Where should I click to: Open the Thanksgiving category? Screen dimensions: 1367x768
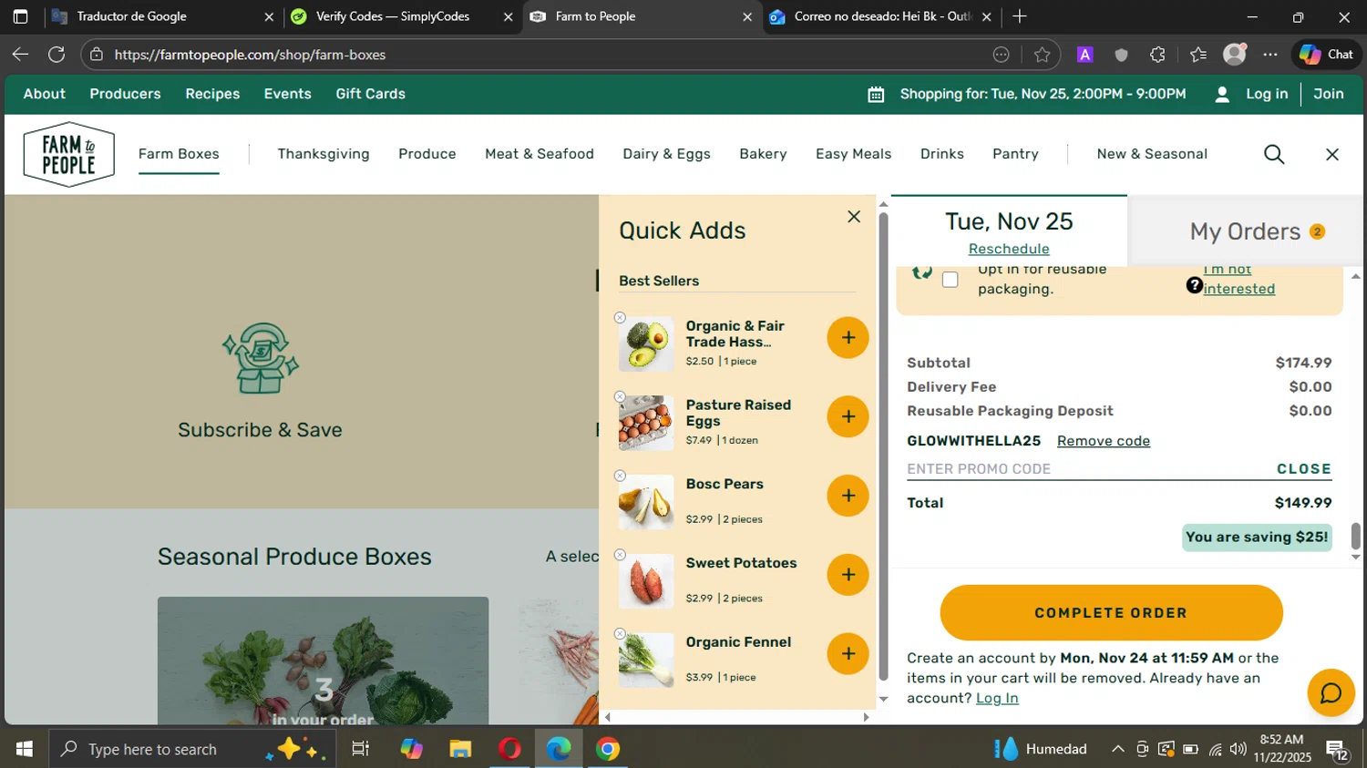coord(324,154)
